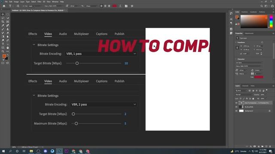Open the Metrics kerning dropdown

[x=243, y=74]
